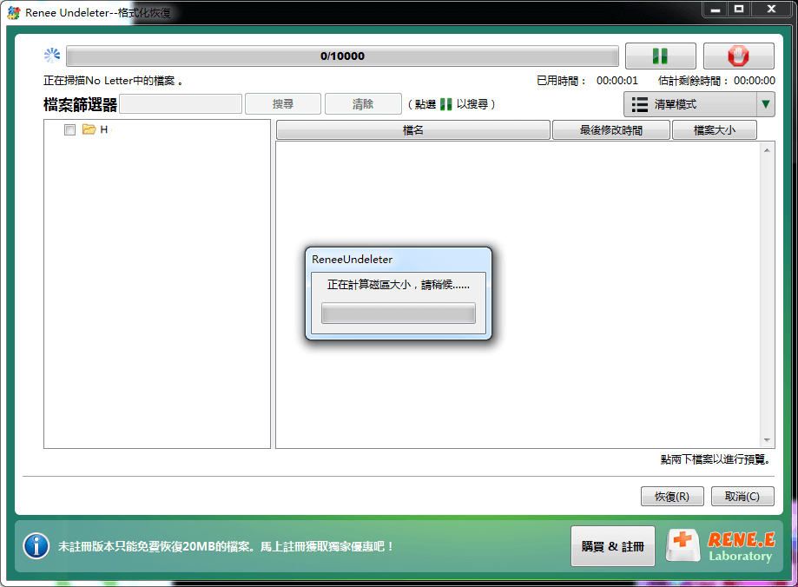
Task: Click the 檔案篩選器 filter text field
Action: tap(181, 104)
